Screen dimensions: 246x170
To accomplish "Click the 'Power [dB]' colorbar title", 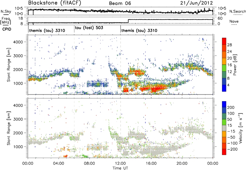I will click(x=235, y=65).
